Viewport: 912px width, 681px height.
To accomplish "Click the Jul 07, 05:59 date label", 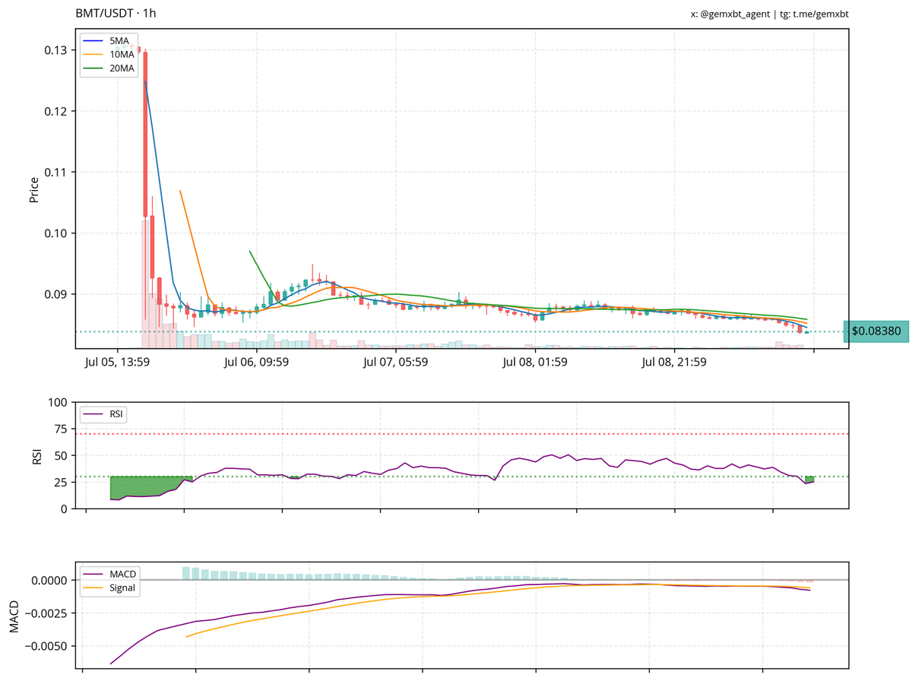I will 395,363.
